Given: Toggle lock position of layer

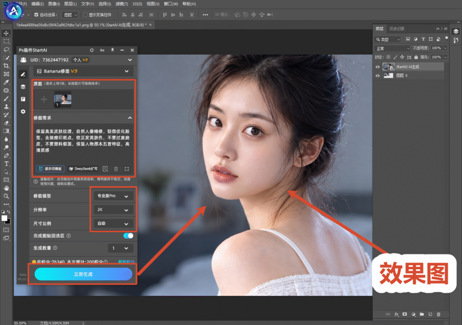Looking at the screenshot, I should tap(402, 57).
